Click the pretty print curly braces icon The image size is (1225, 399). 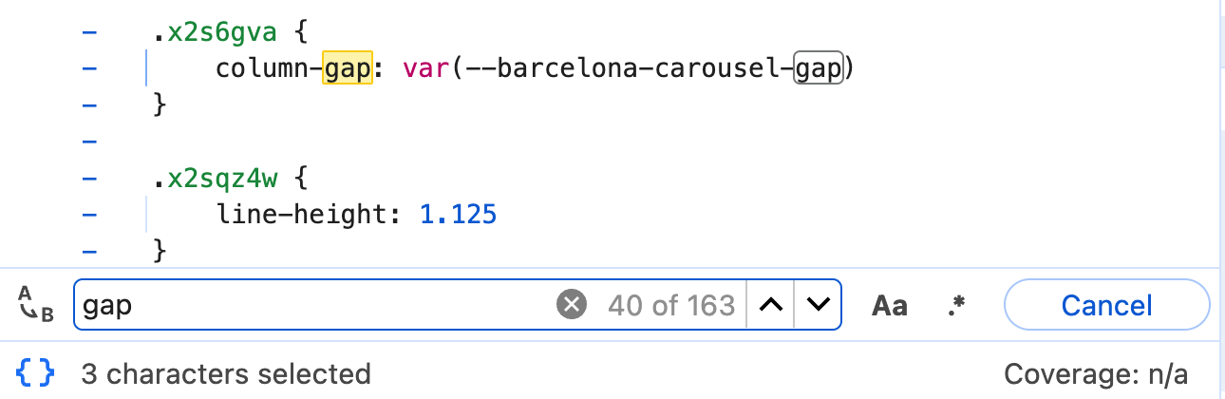click(x=36, y=373)
